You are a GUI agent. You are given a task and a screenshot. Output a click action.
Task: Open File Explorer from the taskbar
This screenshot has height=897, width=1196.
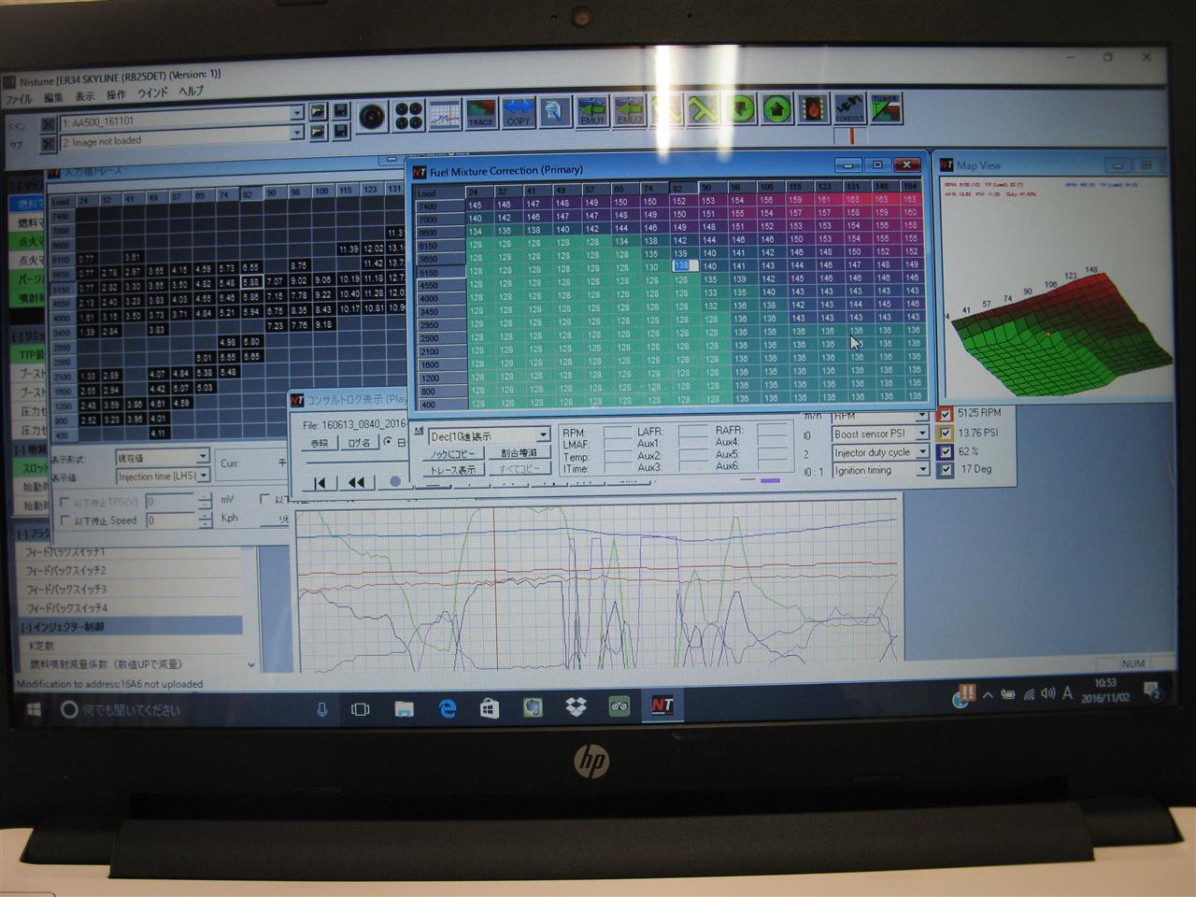pos(404,709)
